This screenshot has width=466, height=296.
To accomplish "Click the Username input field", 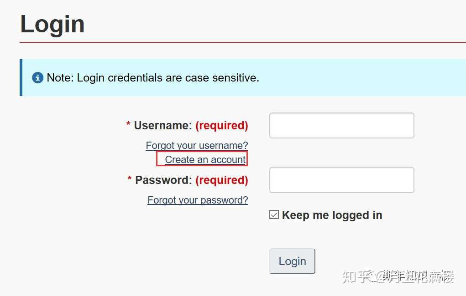I will 341,125.
